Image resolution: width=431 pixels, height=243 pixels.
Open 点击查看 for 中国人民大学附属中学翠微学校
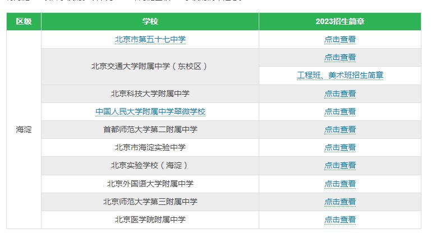[340, 111]
